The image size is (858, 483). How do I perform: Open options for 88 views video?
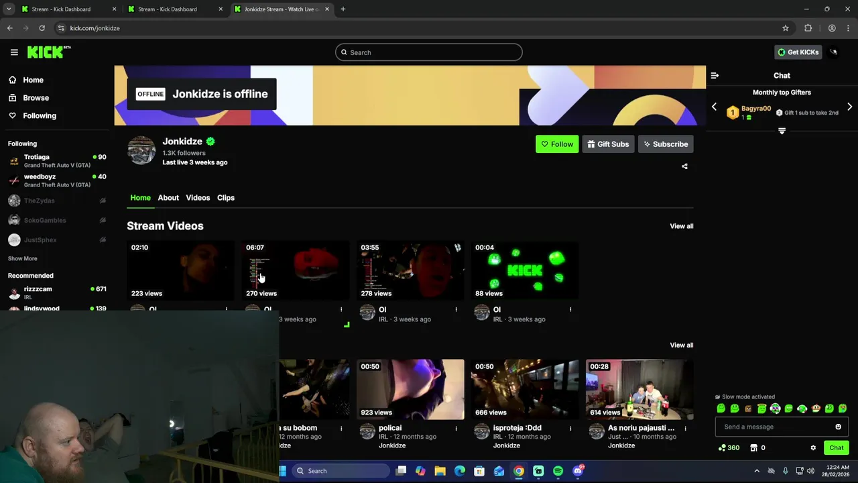coord(570,310)
